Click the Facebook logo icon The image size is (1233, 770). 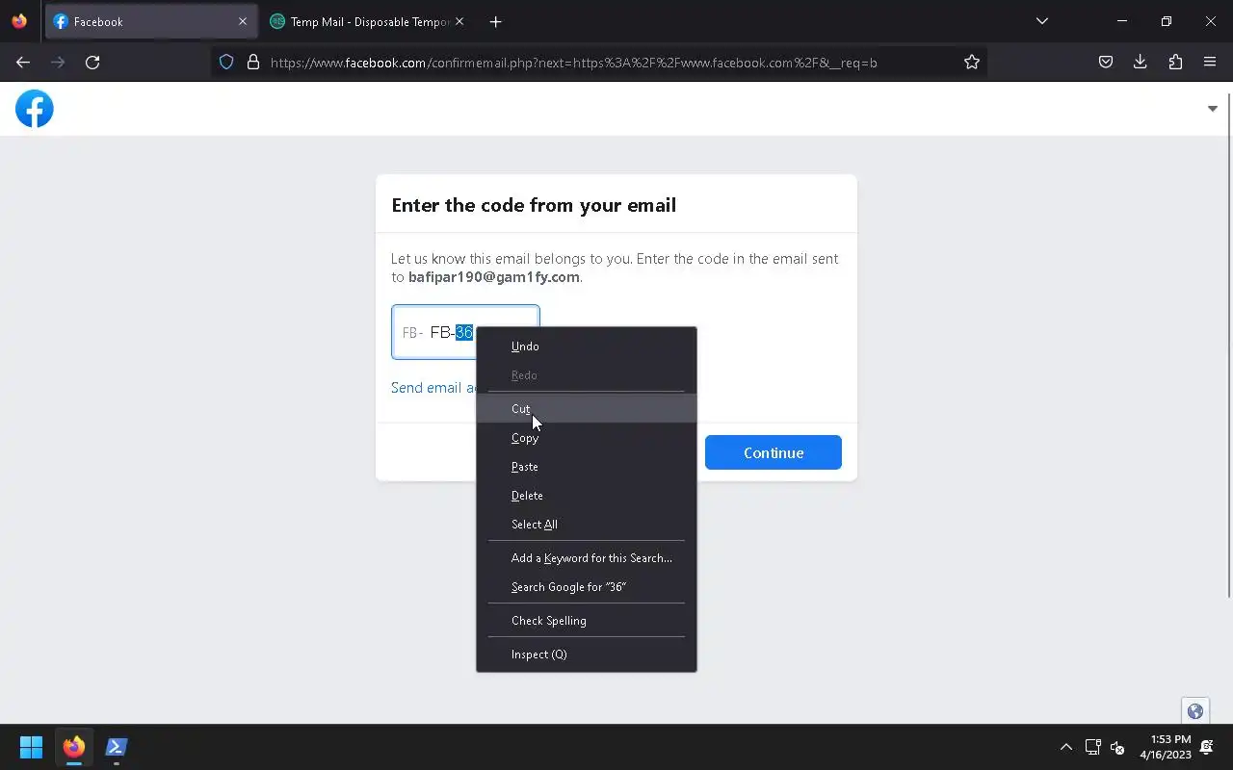[35, 109]
